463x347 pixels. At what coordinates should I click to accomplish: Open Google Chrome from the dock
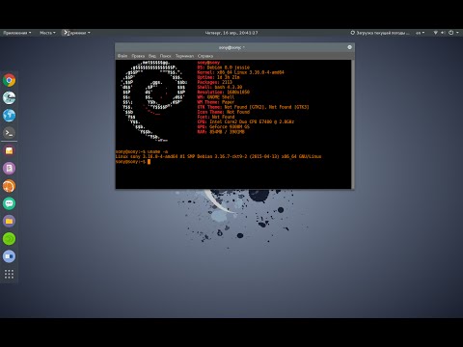point(9,80)
